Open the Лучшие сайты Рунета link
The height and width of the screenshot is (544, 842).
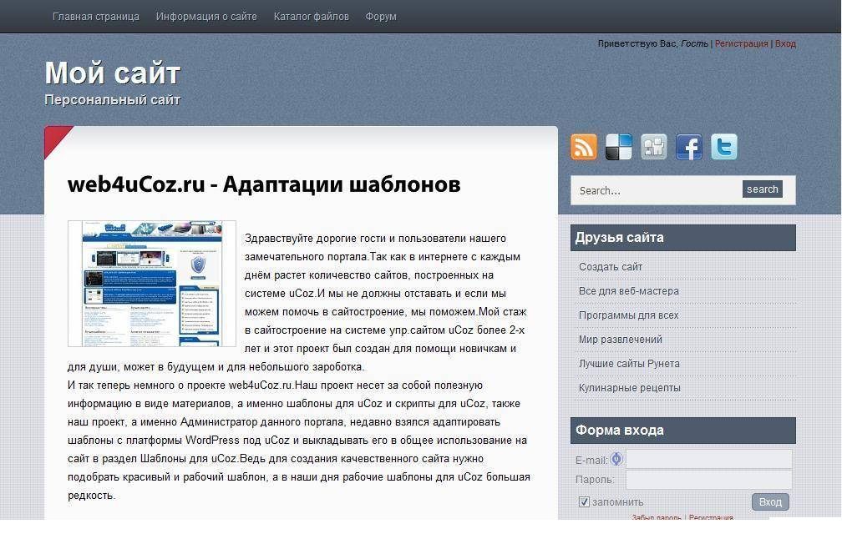coord(629,363)
